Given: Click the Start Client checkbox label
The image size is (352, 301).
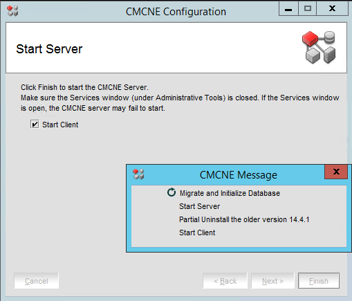Looking at the screenshot, I should (x=60, y=125).
